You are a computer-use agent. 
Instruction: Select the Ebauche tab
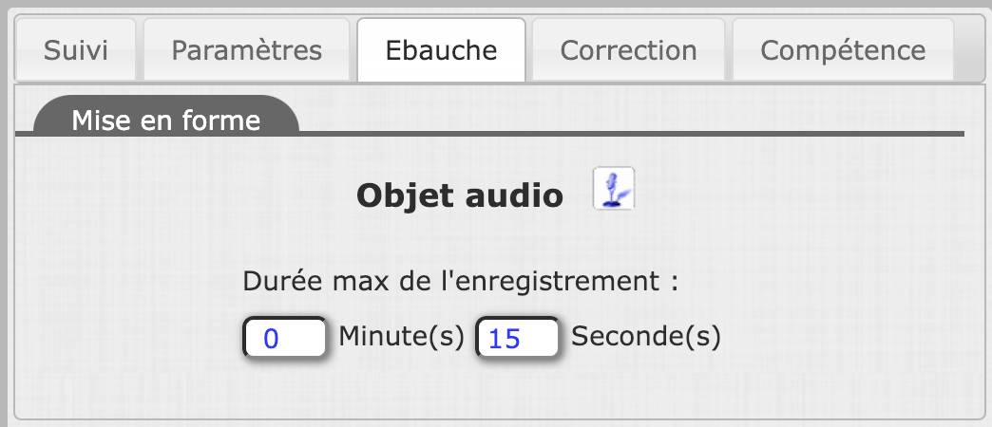[441, 50]
